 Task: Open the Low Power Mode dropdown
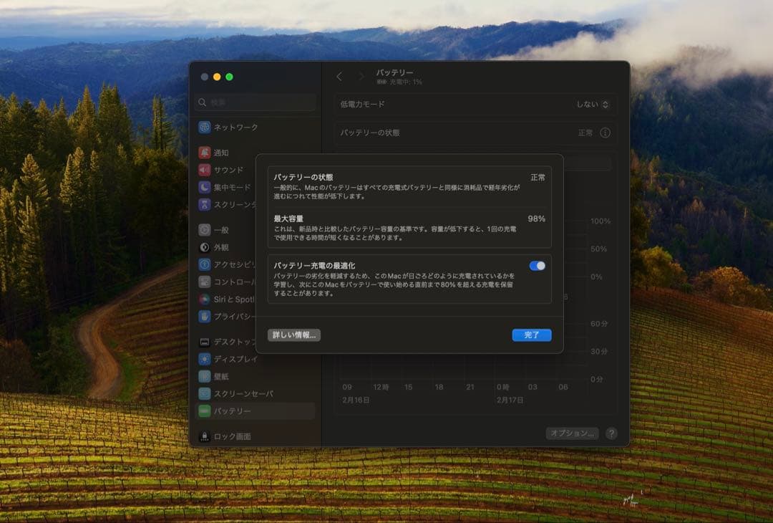point(593,104)
